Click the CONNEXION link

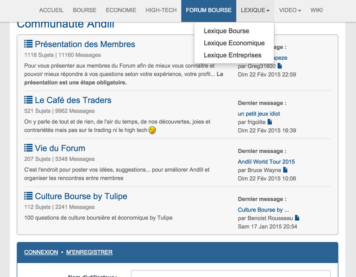(x=41, y=252)
